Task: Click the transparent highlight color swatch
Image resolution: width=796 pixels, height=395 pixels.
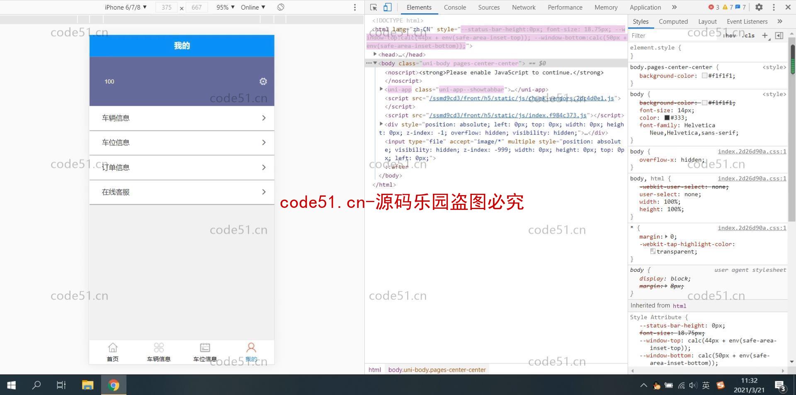Action: 653,251
